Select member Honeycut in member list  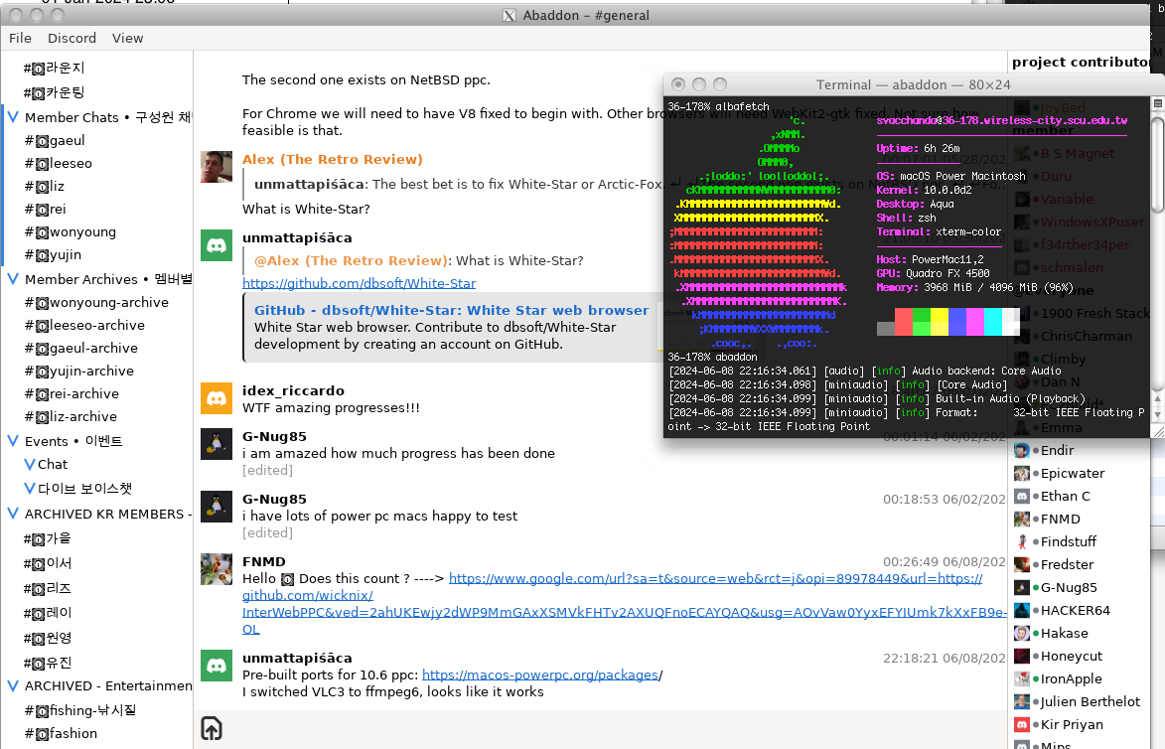pyautogui.click(x=1072, y=656)
